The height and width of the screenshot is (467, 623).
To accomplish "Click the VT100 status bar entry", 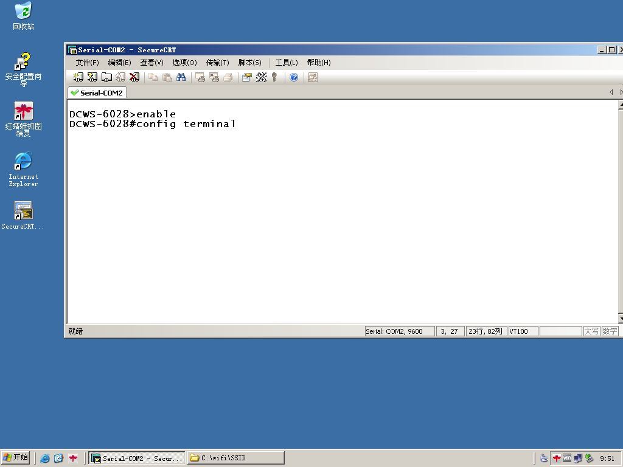I will [x=523, y=331].
